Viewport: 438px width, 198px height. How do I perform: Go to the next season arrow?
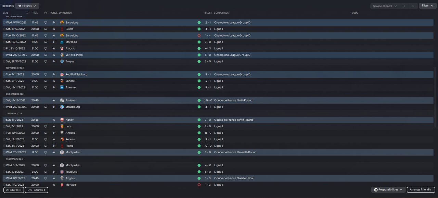414,6
